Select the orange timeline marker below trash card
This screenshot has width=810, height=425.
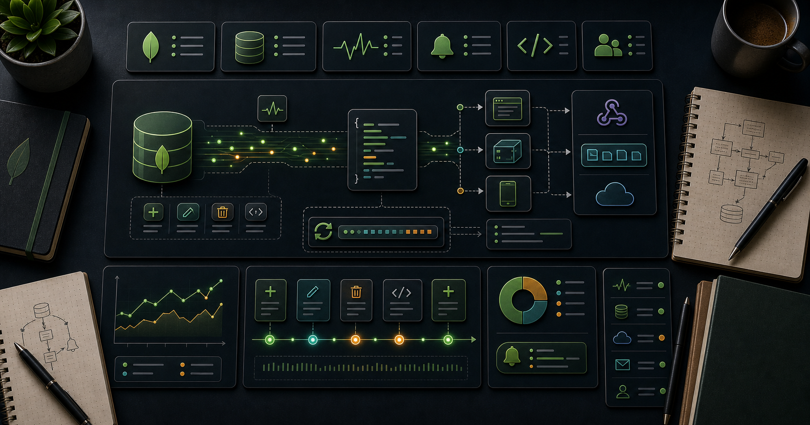pos(356,340)
